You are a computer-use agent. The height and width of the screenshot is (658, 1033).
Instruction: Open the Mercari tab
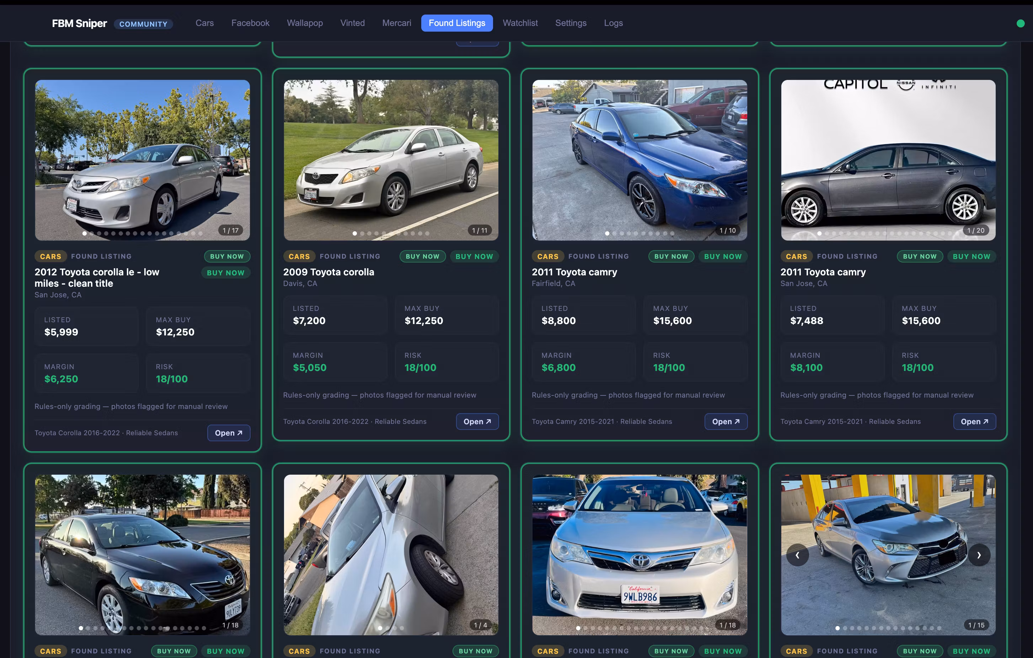pyautogui.click(x=397, y=23)
